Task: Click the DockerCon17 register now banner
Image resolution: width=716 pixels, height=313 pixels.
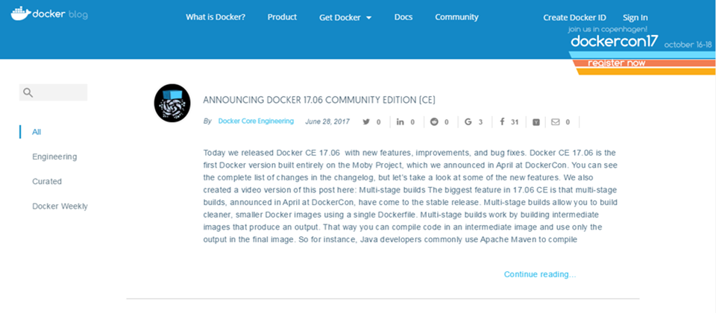Action: pos(617,63)
